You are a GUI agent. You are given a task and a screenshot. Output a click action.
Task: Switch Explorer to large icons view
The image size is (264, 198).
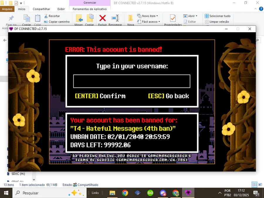click(260, 185)
